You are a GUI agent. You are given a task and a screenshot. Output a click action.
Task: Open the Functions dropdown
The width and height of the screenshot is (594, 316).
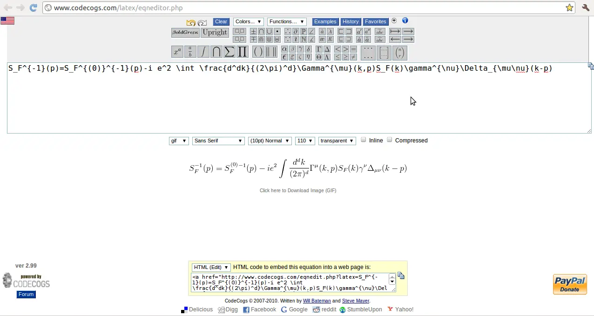pos(286,22)
